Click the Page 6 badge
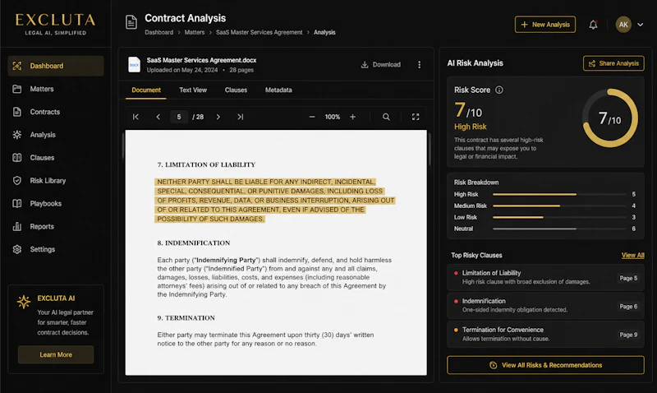657x393 pixels. [x=628, y=307]
